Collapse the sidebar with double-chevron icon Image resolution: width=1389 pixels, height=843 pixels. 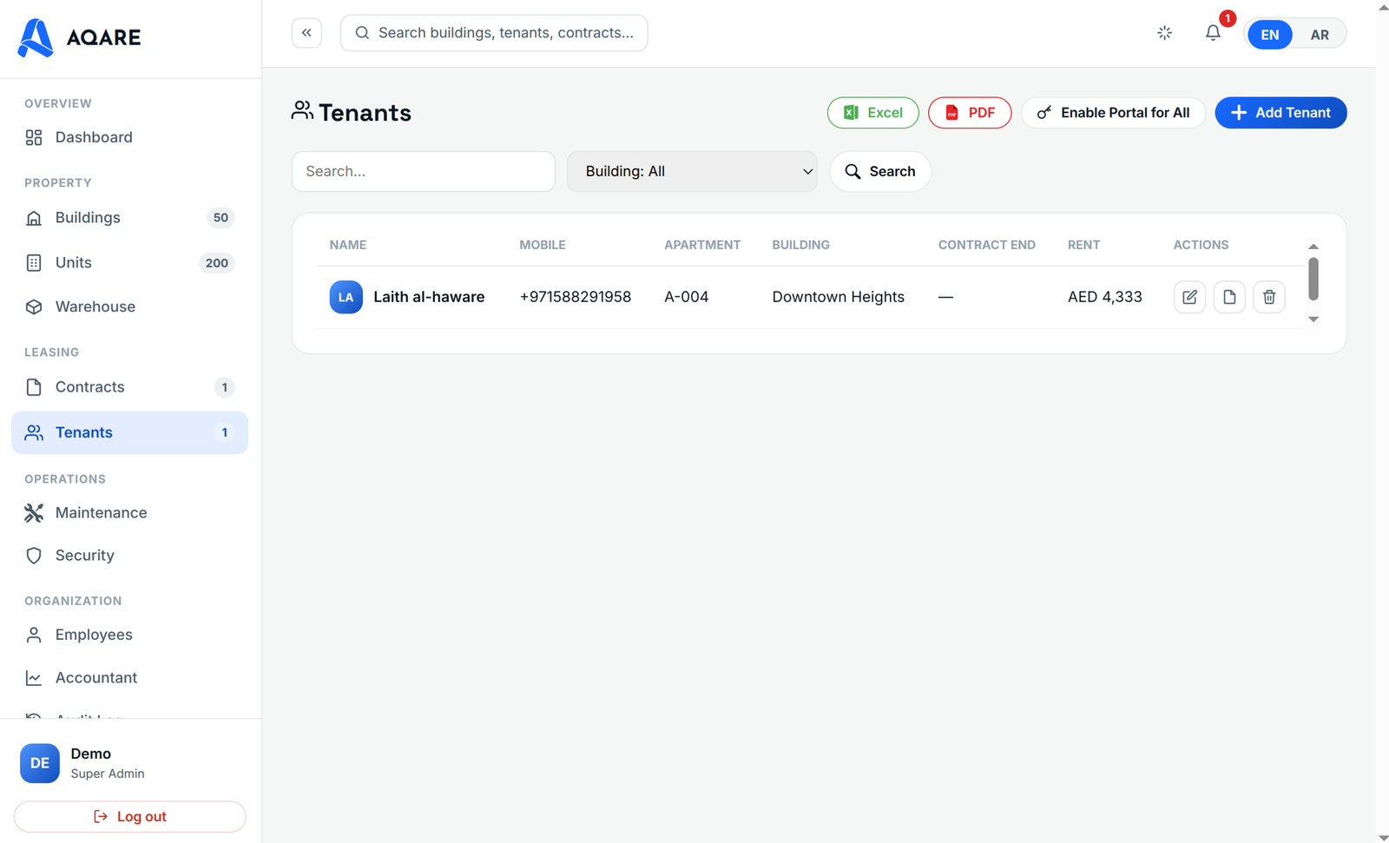(306, 33)
